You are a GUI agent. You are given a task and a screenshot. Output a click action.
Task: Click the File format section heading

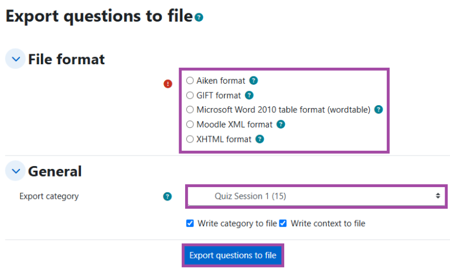[66, 59]
